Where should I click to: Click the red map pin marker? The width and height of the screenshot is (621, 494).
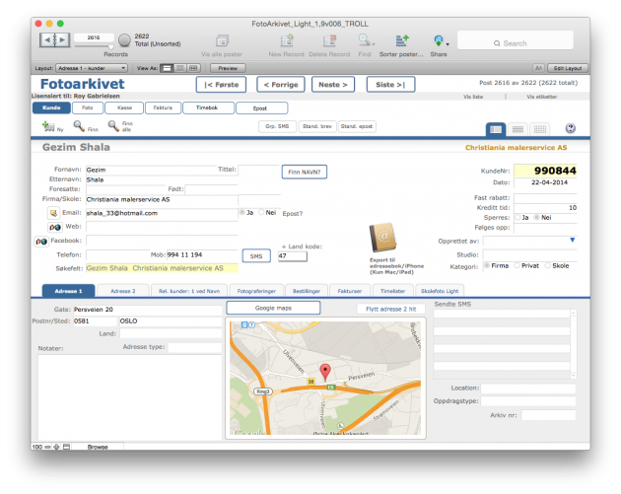(x=325, y=372)
